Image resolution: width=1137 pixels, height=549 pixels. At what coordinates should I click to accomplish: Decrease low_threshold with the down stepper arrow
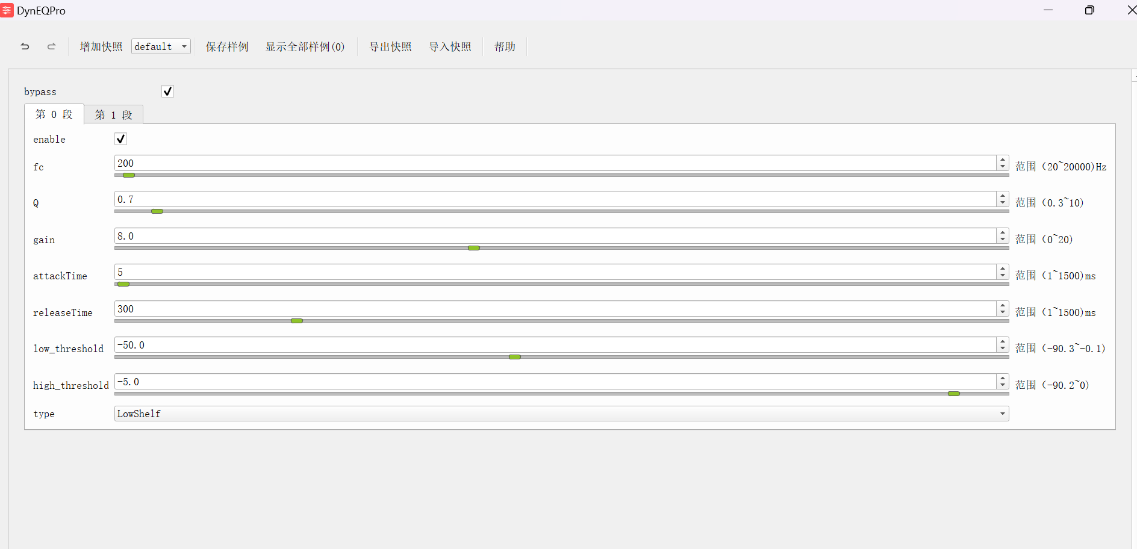coord(1003,349)
